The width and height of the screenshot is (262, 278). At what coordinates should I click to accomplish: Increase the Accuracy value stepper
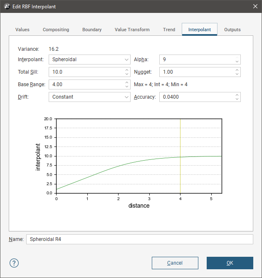237,94
